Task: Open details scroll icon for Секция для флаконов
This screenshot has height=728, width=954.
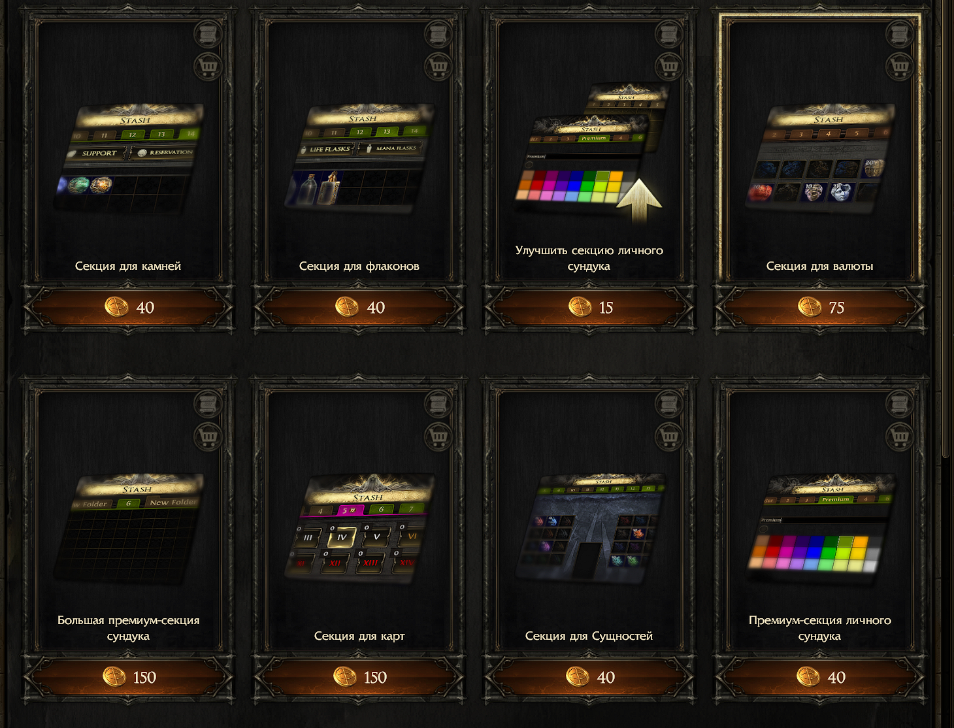Action: coord(439,33)
